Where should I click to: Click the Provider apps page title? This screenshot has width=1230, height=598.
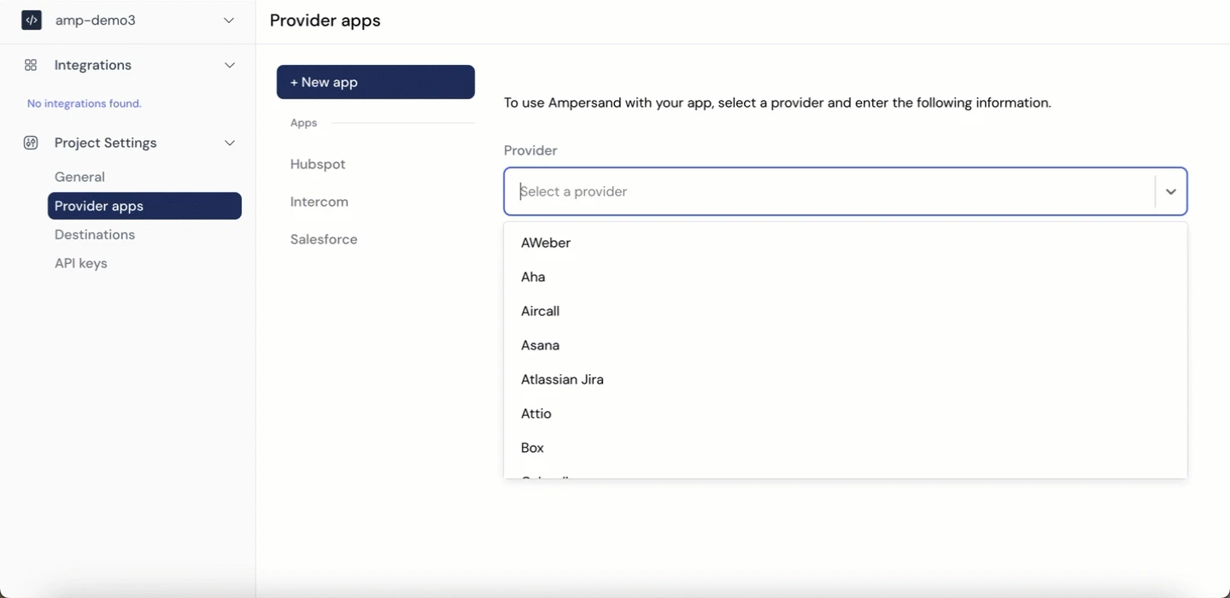pos(325,21)
